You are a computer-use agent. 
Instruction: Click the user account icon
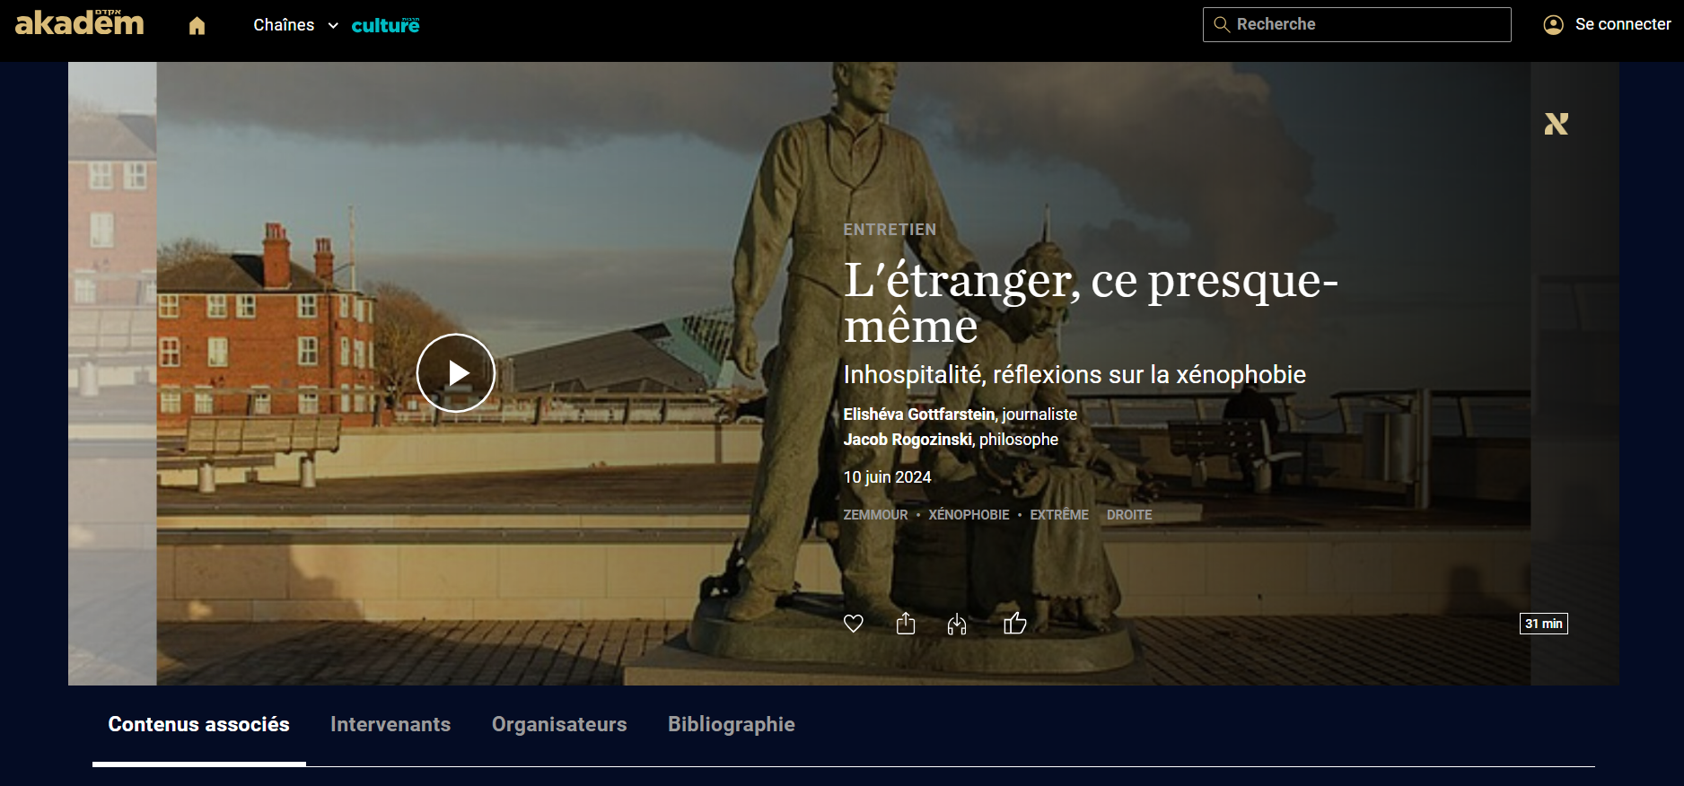(1553, 25)
